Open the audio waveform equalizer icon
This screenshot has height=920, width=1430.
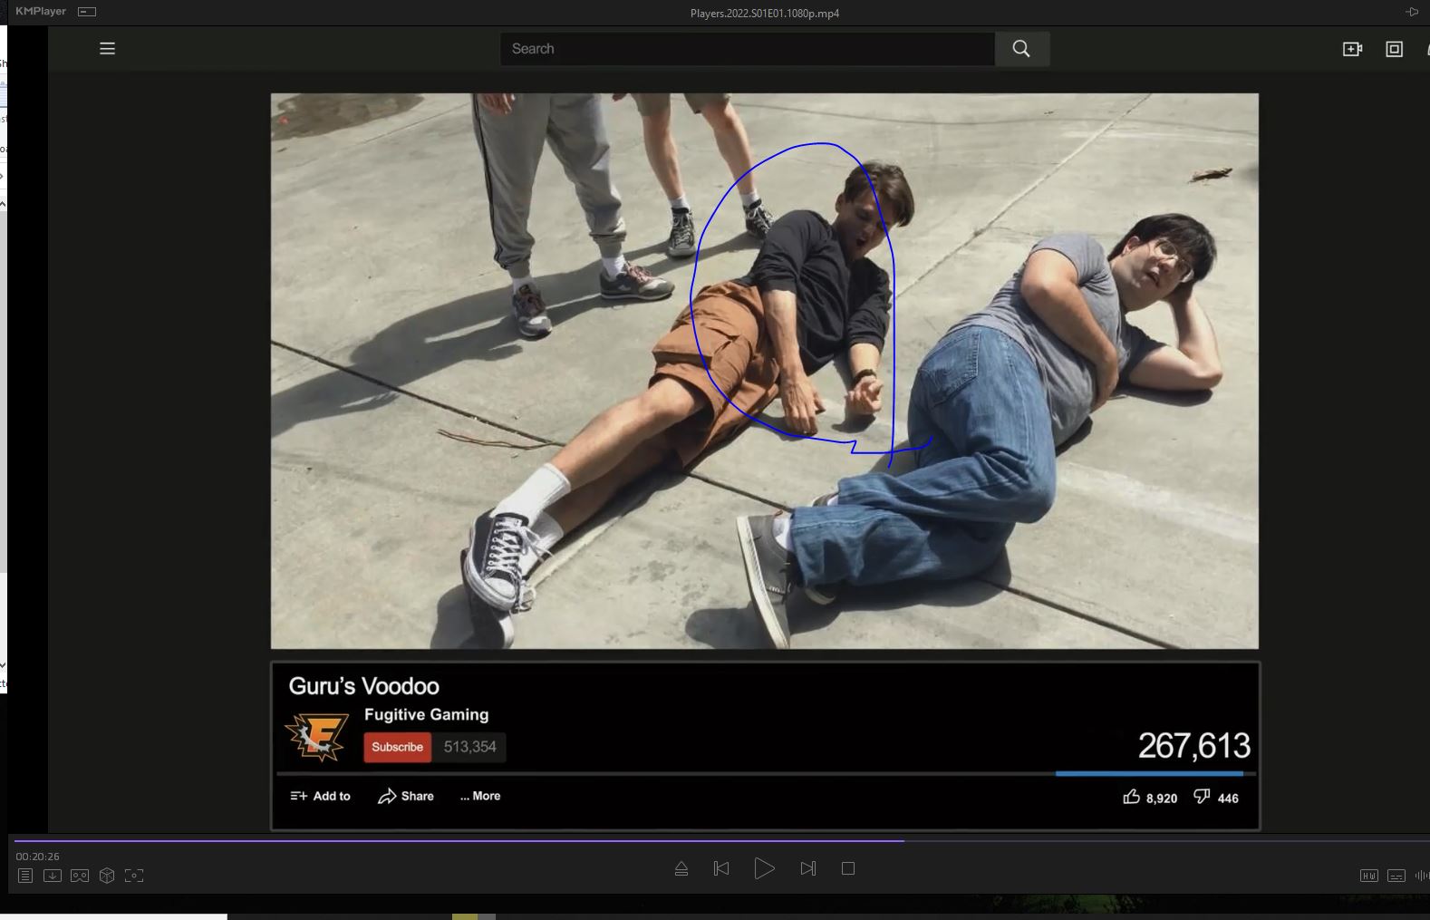1421,876
